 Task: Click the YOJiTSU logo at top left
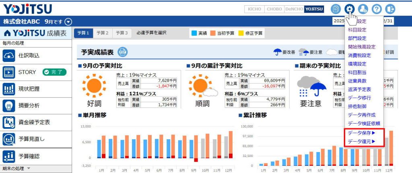pos(28,9)
